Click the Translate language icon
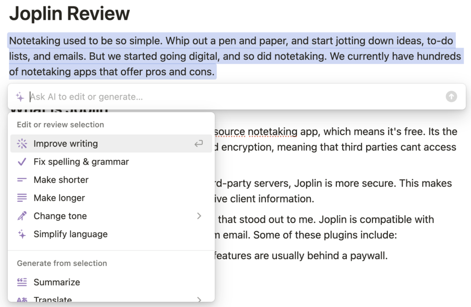This screenshot has width=471, height=307. pos(22,300)
